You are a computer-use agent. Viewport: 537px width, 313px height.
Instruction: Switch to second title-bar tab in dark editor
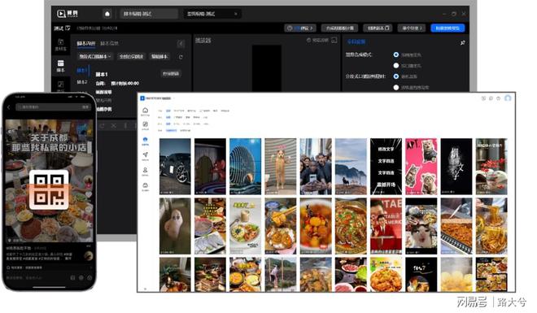(212, 14)
